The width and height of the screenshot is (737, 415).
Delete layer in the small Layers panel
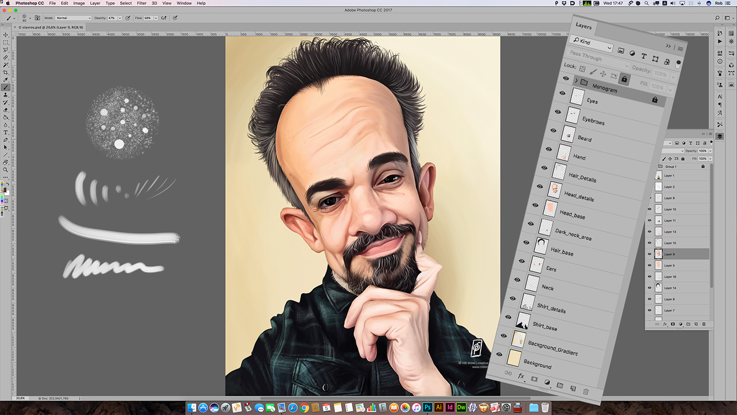tap(704, 324)
